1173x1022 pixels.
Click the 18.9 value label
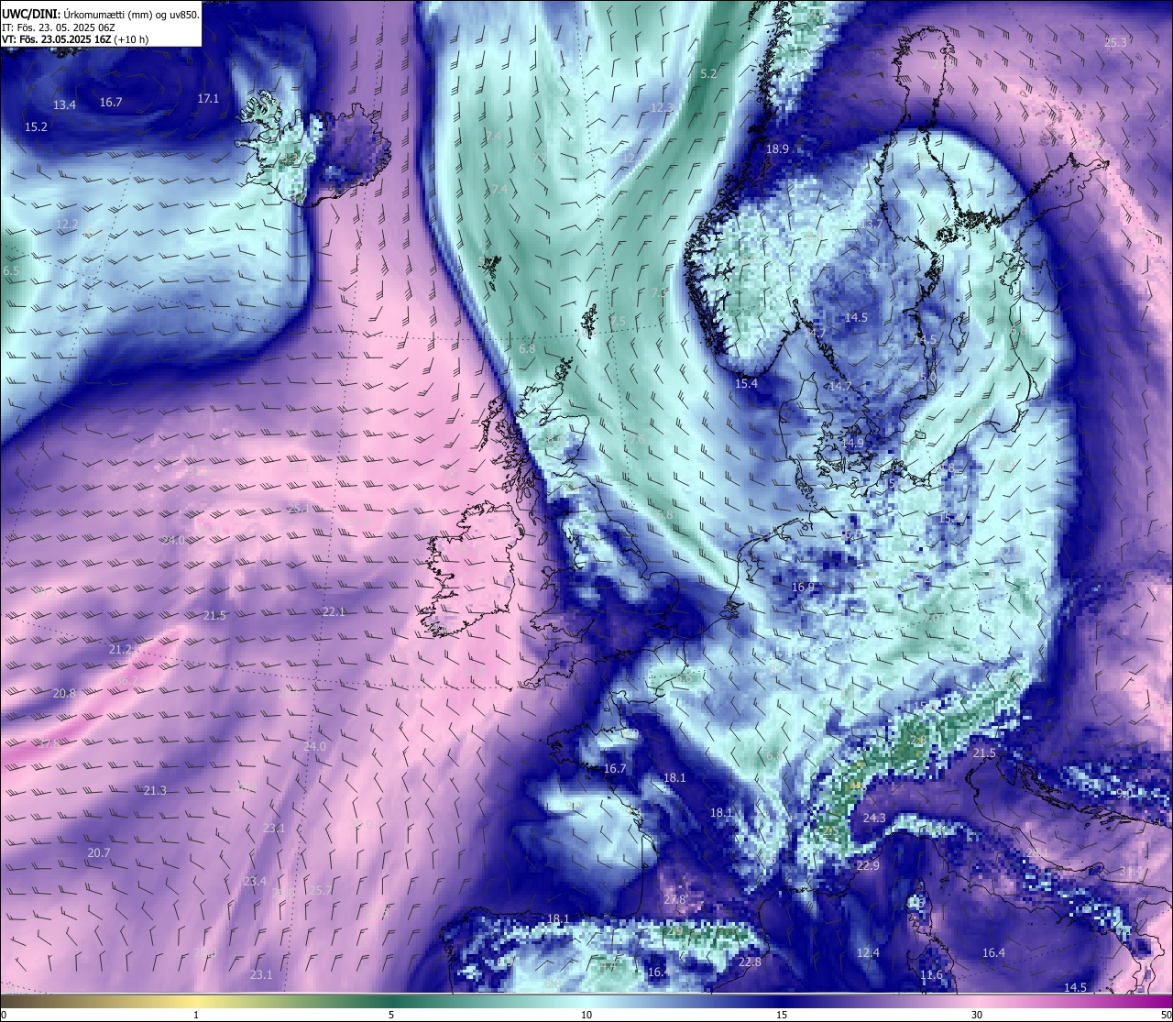pos(777,148)
